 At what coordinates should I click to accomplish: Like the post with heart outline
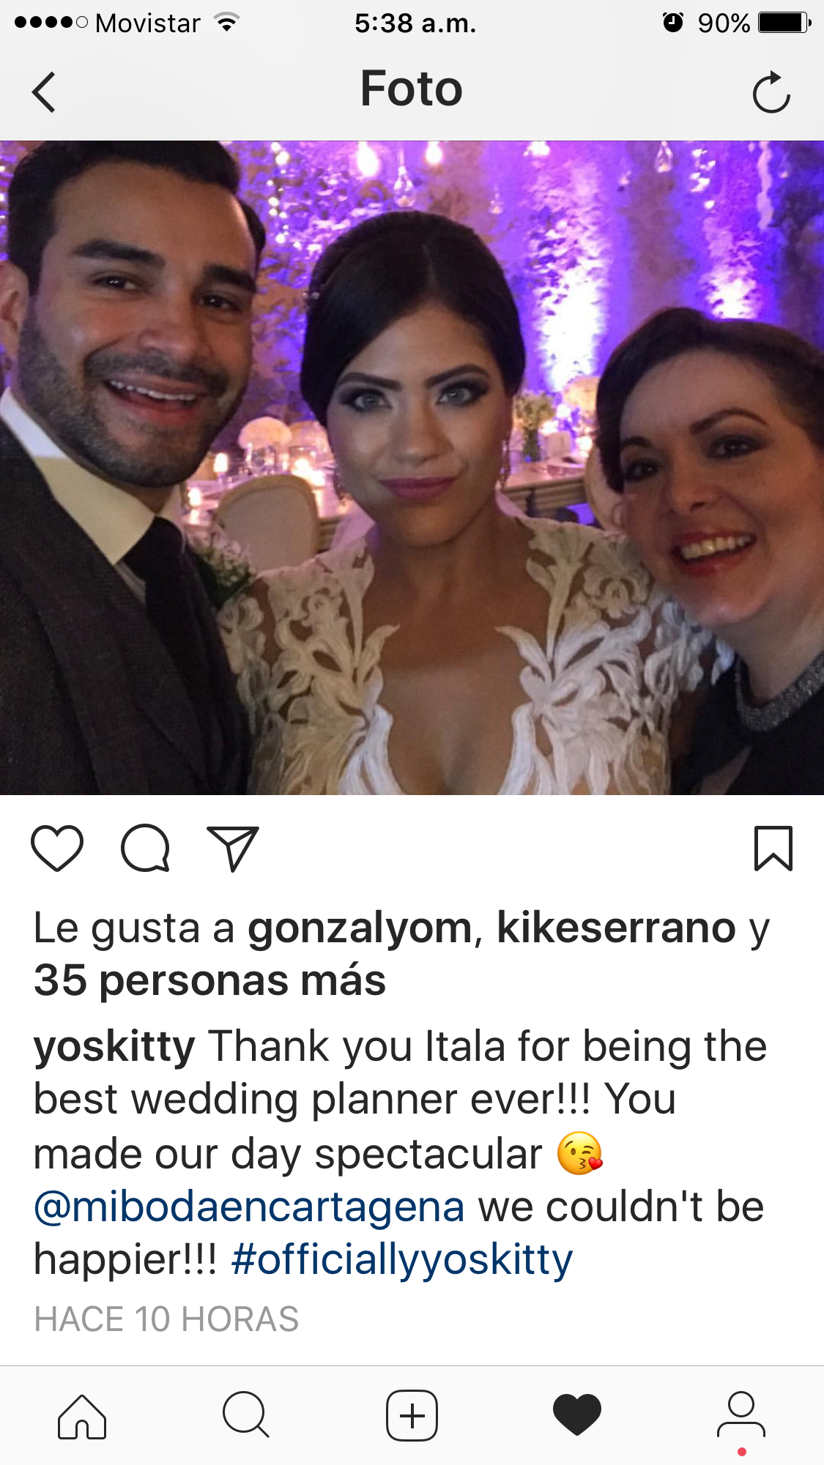click(x=57, y=848)
